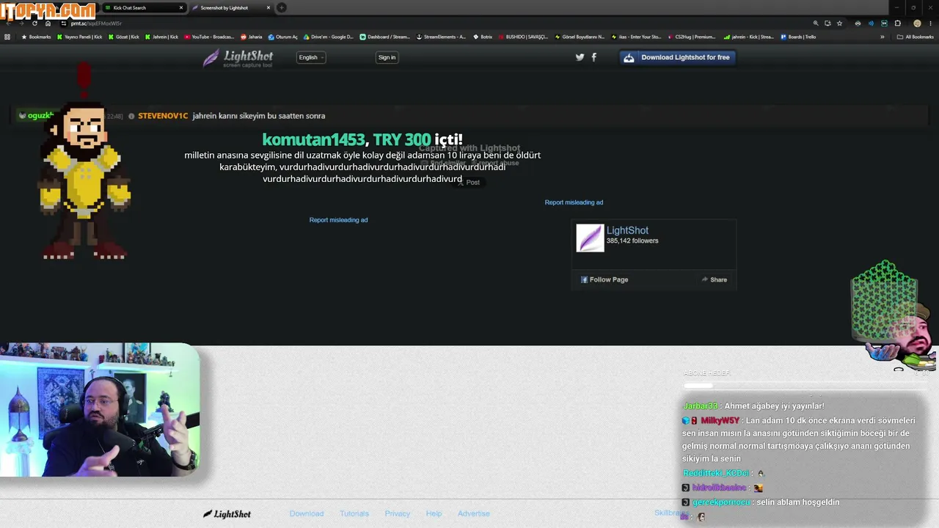Open Yayıncı Paneli | Kick bookmark
Screen dimensions: 939x528
[80, 37]
